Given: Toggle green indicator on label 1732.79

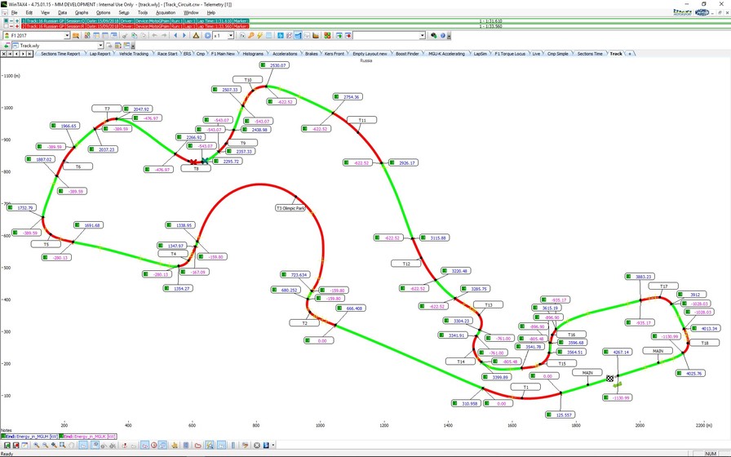Looking at the screenshot, I should pyautogui.click(x=11, y=208).
